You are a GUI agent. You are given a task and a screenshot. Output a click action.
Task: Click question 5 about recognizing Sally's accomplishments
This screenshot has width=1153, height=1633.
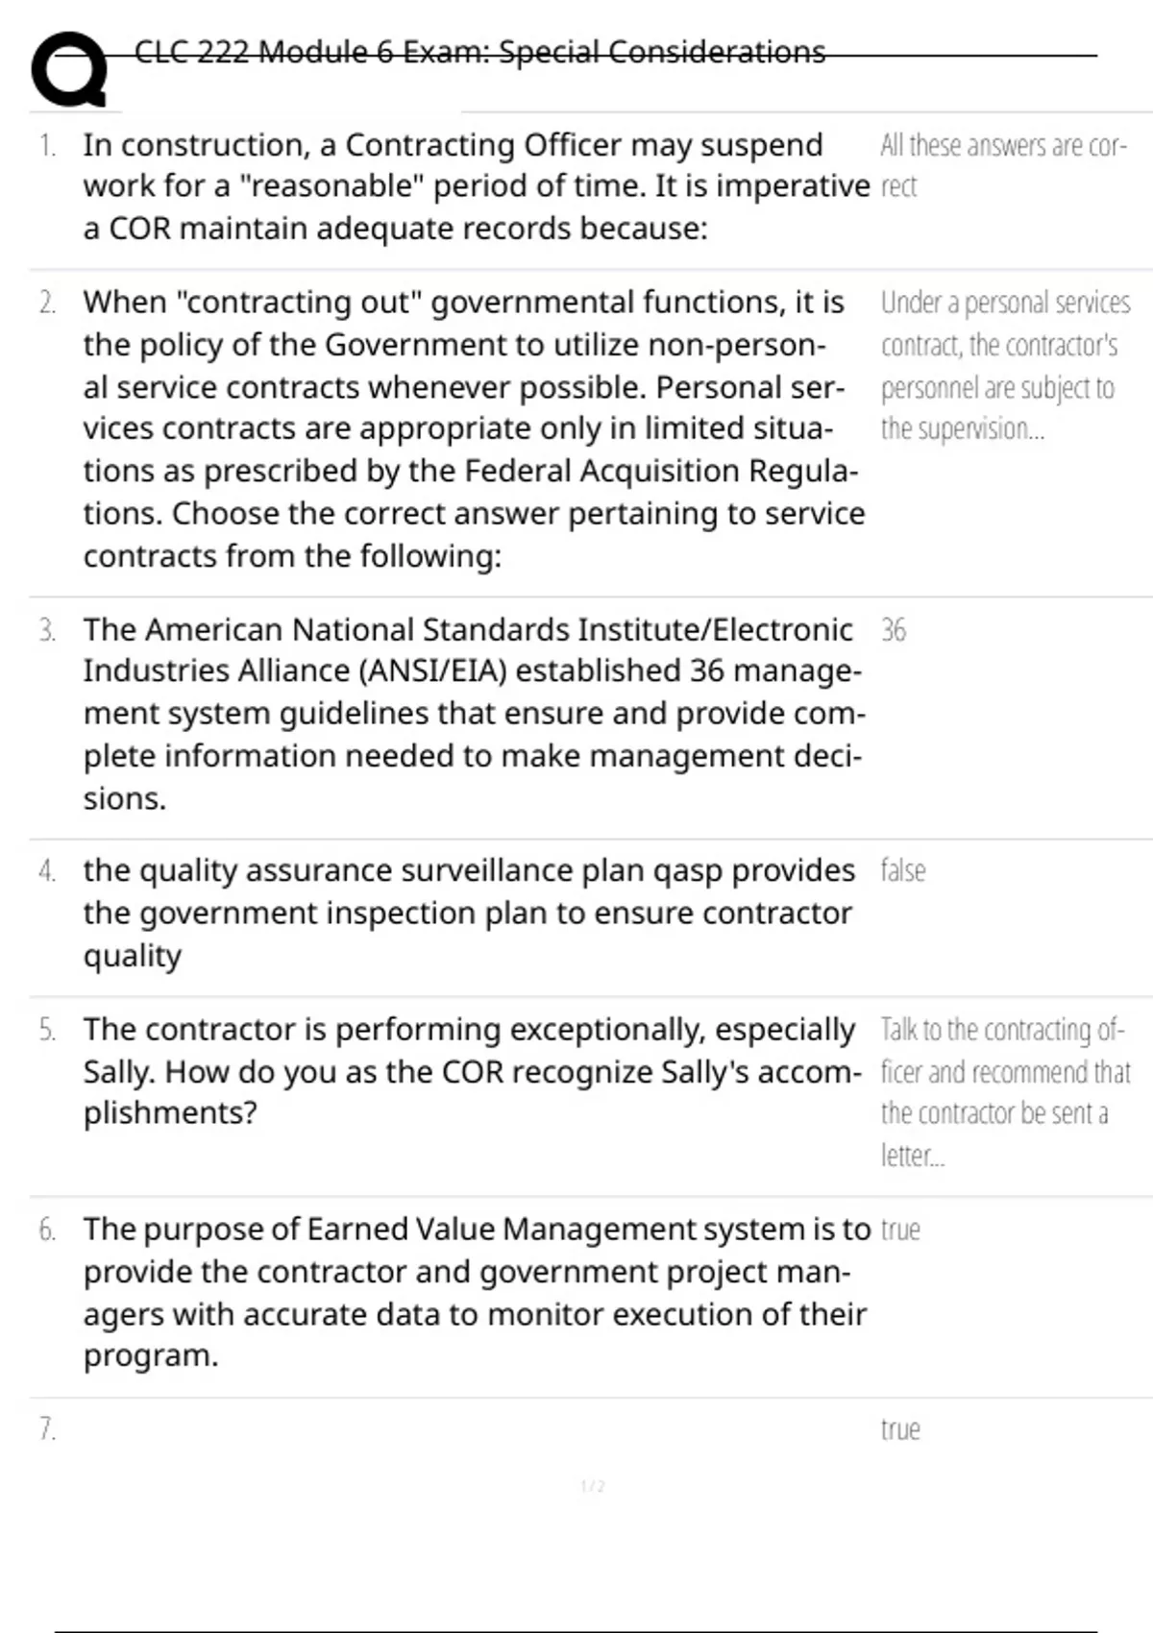pos(472,1071)
